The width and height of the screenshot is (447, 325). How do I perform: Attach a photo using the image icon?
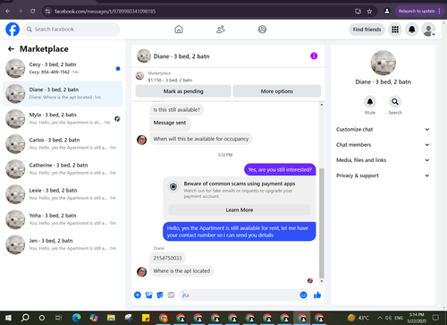tap(148, 295)
